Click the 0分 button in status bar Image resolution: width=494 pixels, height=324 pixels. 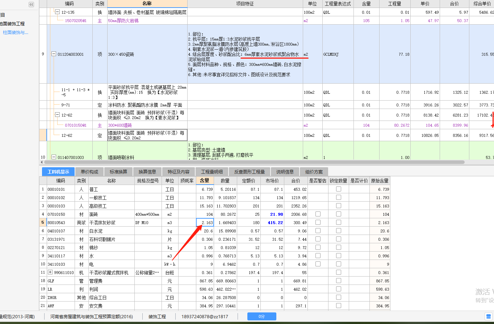coord(261,316)
